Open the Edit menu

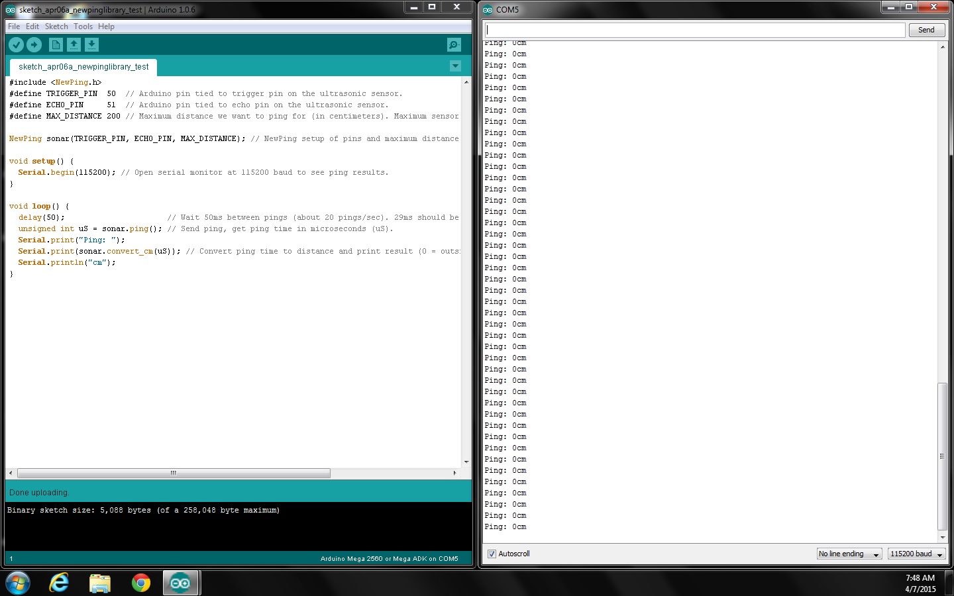tap(32, 26)
